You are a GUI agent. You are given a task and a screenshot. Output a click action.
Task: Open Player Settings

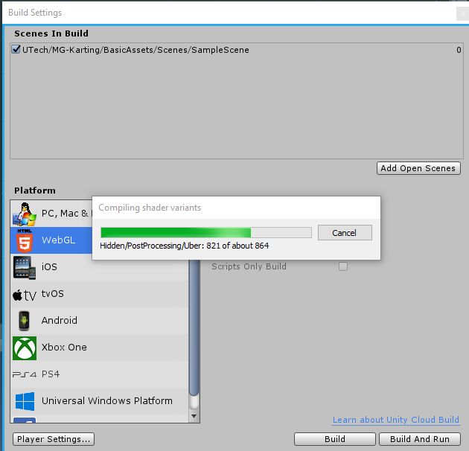[54, 439]
